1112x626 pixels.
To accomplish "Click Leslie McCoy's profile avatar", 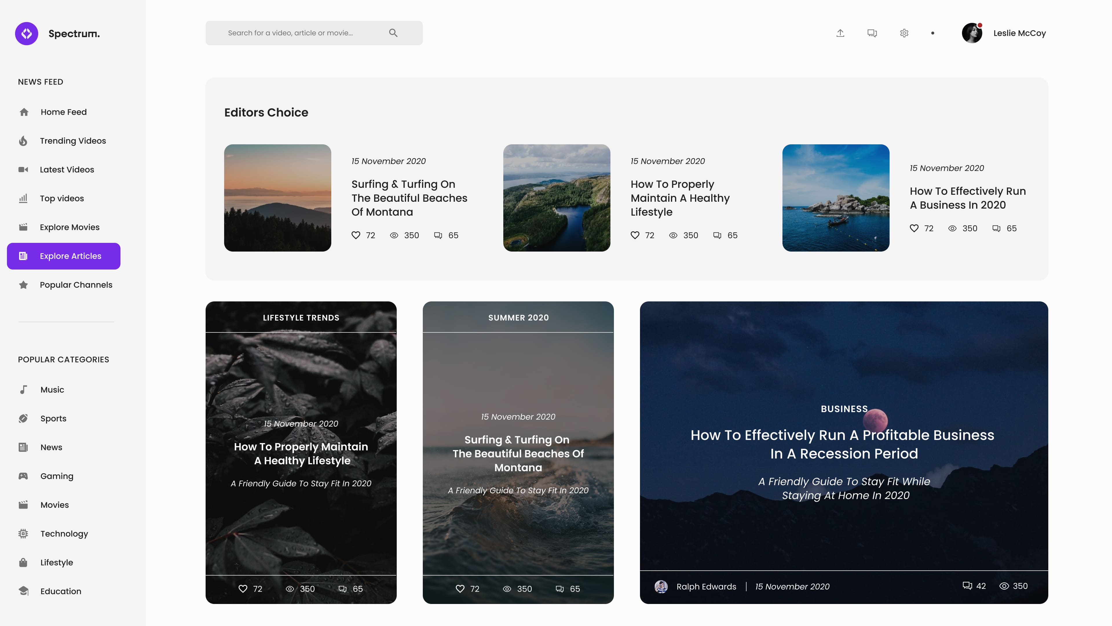I will 972,33.
